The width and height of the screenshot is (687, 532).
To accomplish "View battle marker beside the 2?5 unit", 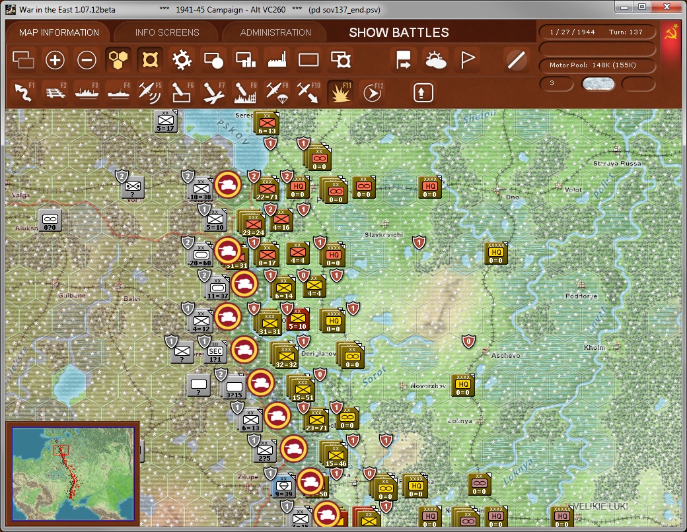I will [293, 448].
